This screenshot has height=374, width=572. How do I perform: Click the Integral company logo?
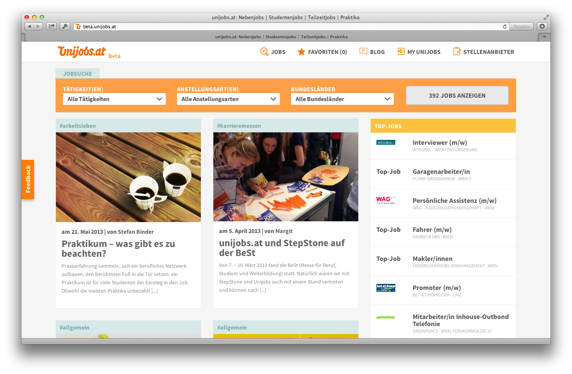[x=386, y=143]
